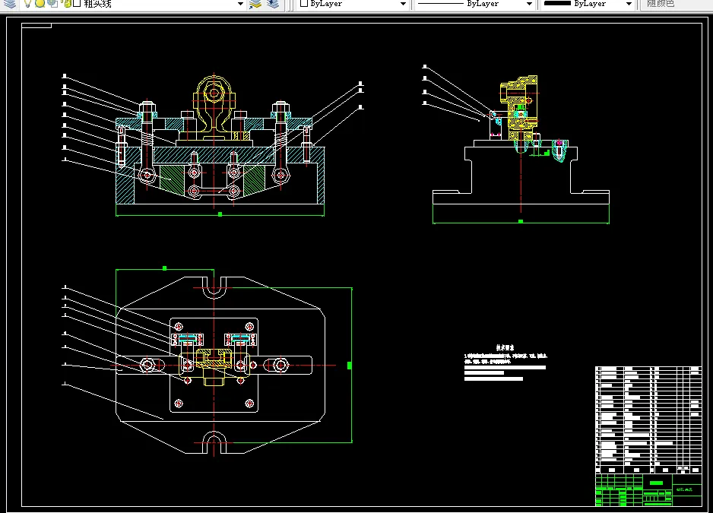
Task: Click the 随颜色 plot style box
Action: [675, 4]
